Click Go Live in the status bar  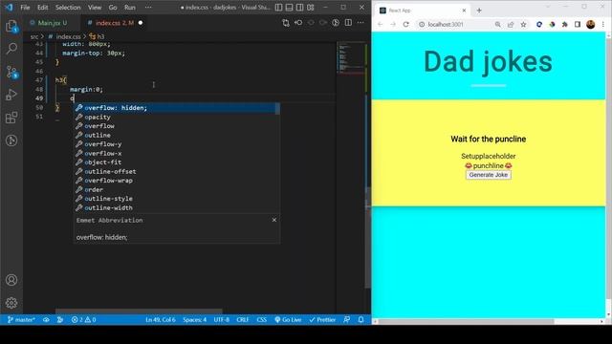click(x=288, y=320)
